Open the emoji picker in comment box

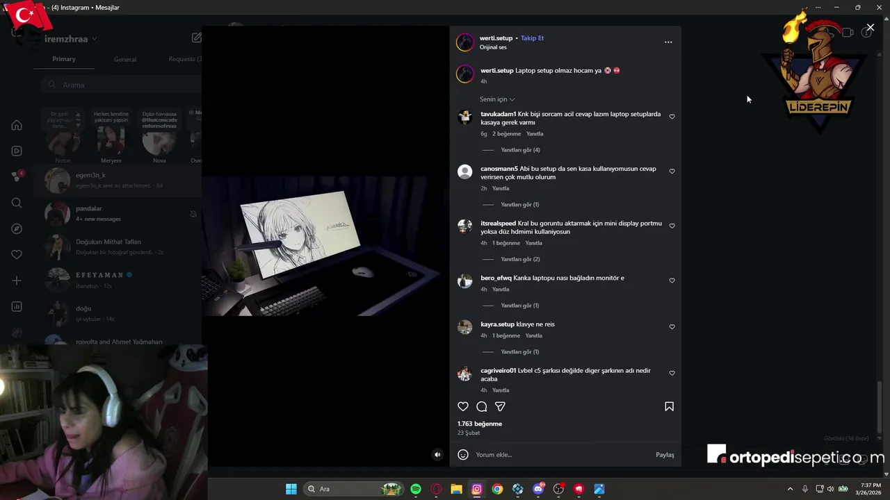pos(463,455)
